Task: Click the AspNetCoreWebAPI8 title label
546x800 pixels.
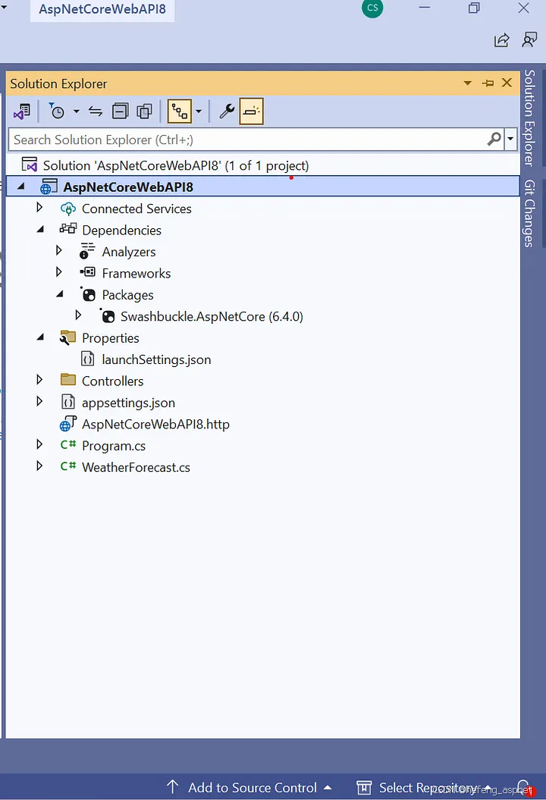Action: 102,9
